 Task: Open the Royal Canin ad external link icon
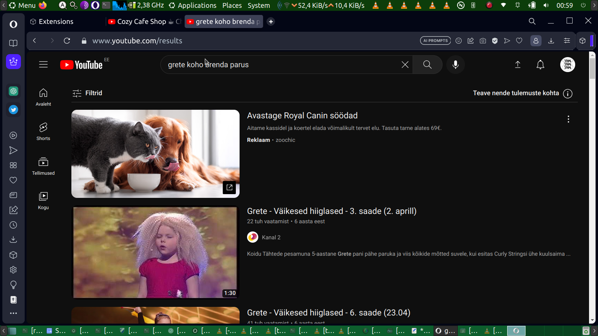pyautogui.click(x=229, y=187)
